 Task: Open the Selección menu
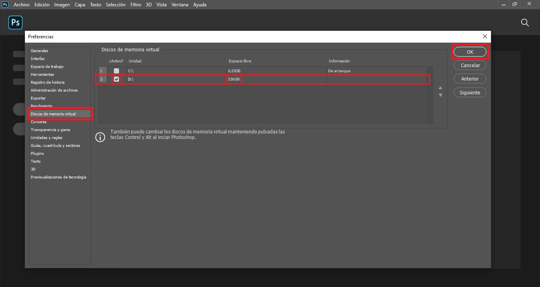115,5
